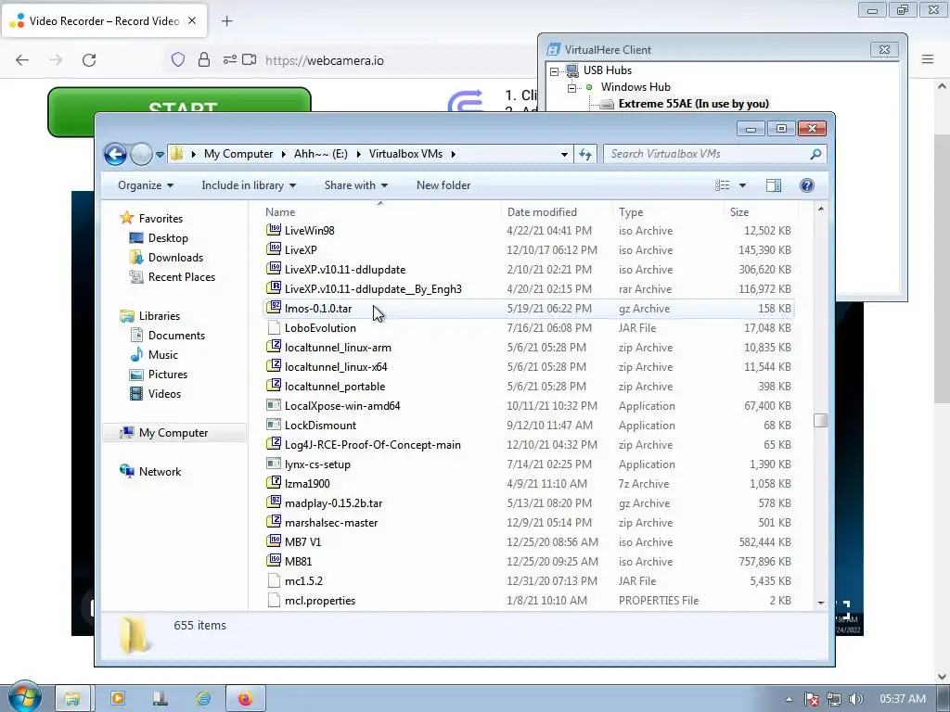Select Extreme 55AE device in VirtualHere Client

point(693,104)
